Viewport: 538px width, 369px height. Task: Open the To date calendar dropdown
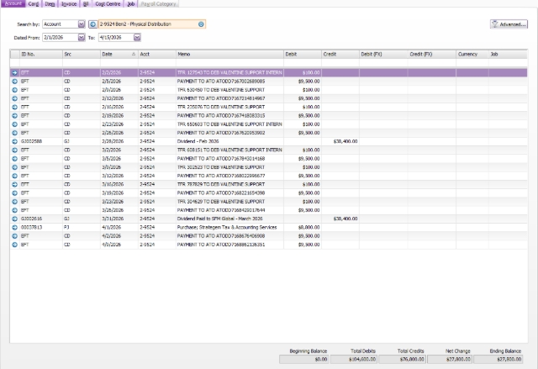click(137, 37)
